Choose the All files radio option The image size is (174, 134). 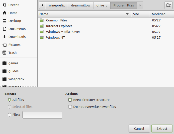click(9, 100)
